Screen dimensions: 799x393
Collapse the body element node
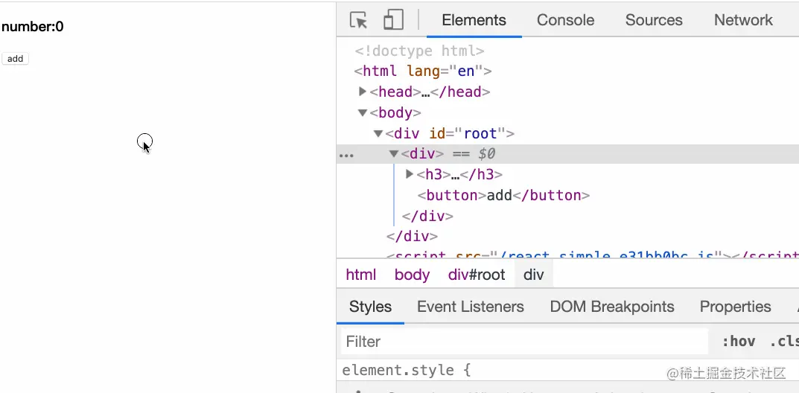point(363,112)
